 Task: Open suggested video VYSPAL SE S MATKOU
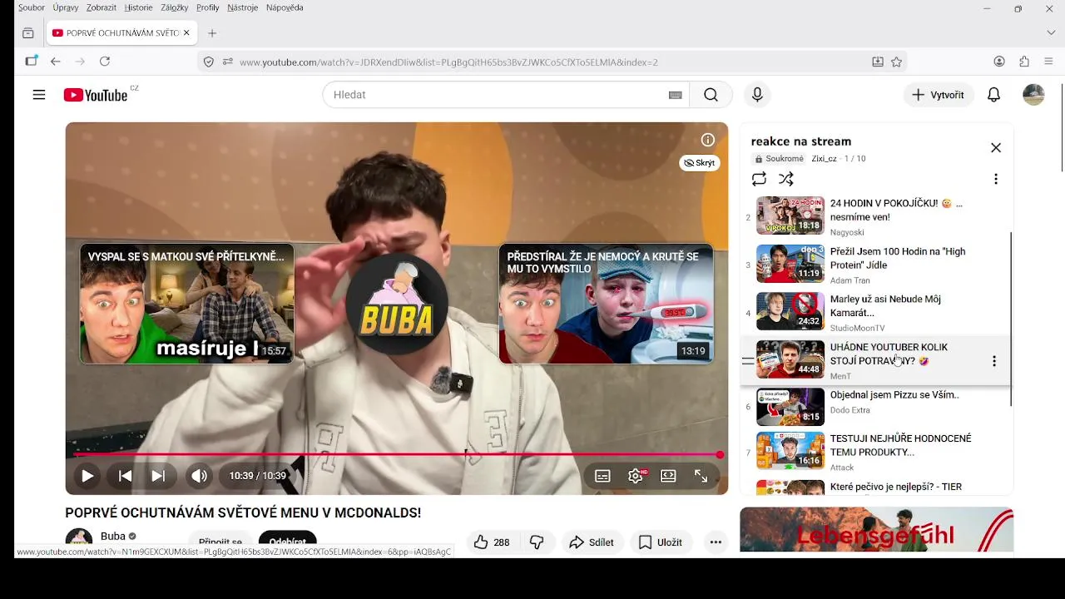[186, 304]
